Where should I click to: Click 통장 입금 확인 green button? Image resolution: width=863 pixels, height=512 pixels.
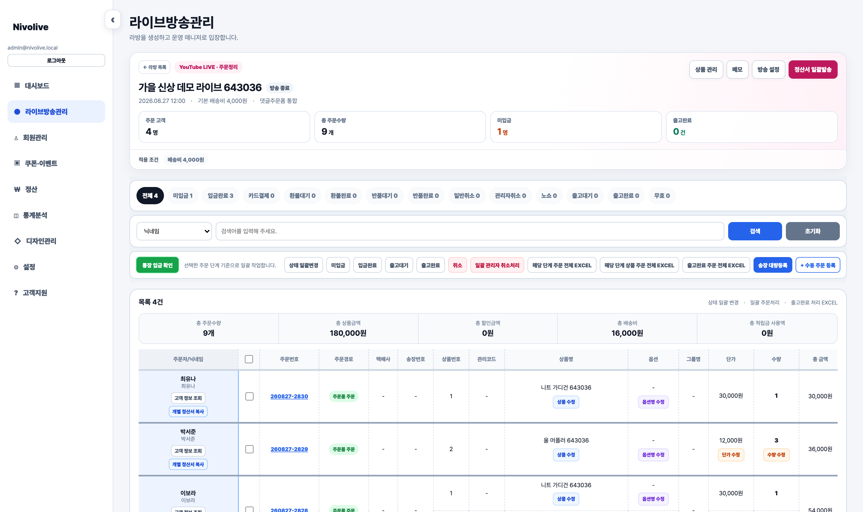click(x=157, y=265)
